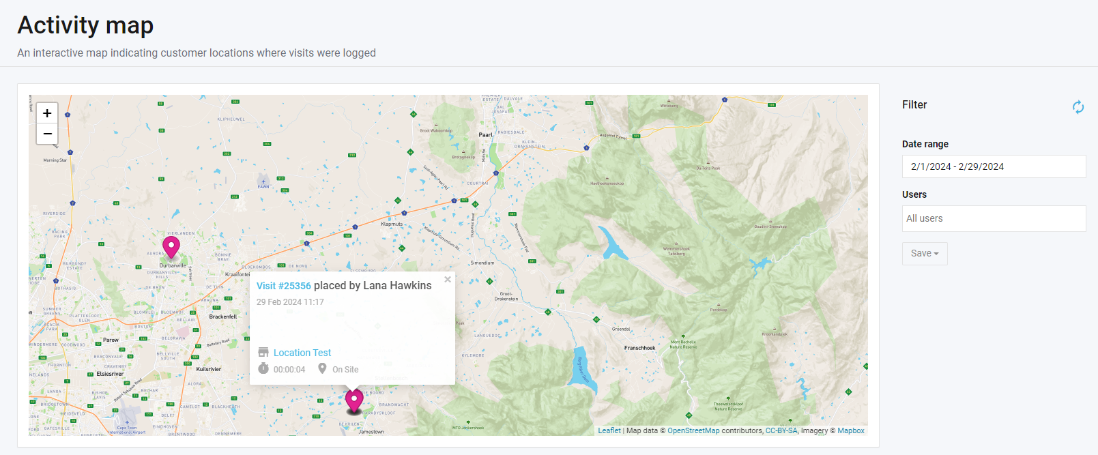Screen dimensions: 1098x455
Task: Open the Location Test link
Action: pyautogui.click(x=302, y=353)
